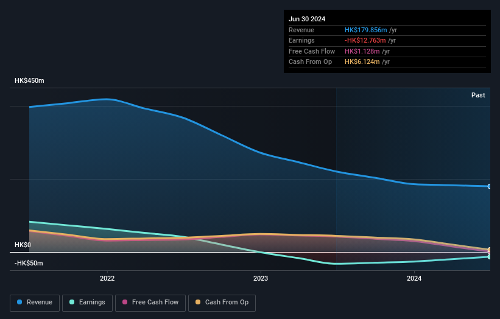The width and height of the screenshot is (500, 319).
Task: Click the HK$6.124m cash from op value
Action: point(362,62)
